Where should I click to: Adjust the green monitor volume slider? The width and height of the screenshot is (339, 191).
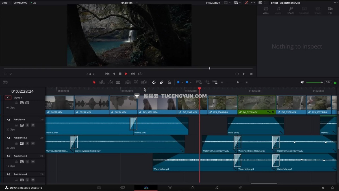coord(314,82)
